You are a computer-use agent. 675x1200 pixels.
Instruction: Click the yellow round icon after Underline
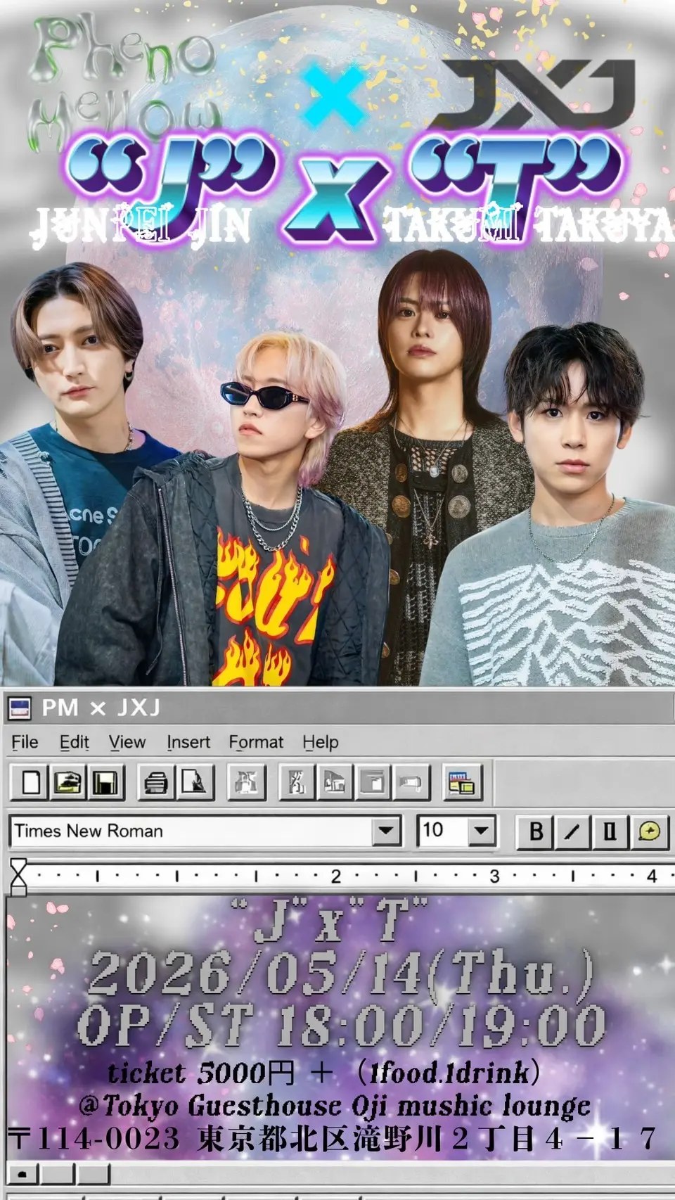coord(649,831)
